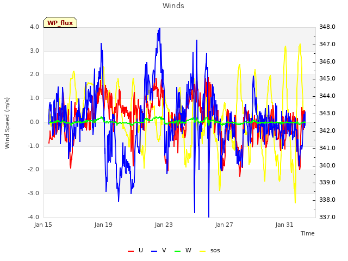The width and height of the screenshot is (348, 261).
Task: Click the 3.0 left axis value
Action: click(x=34, y=51)
